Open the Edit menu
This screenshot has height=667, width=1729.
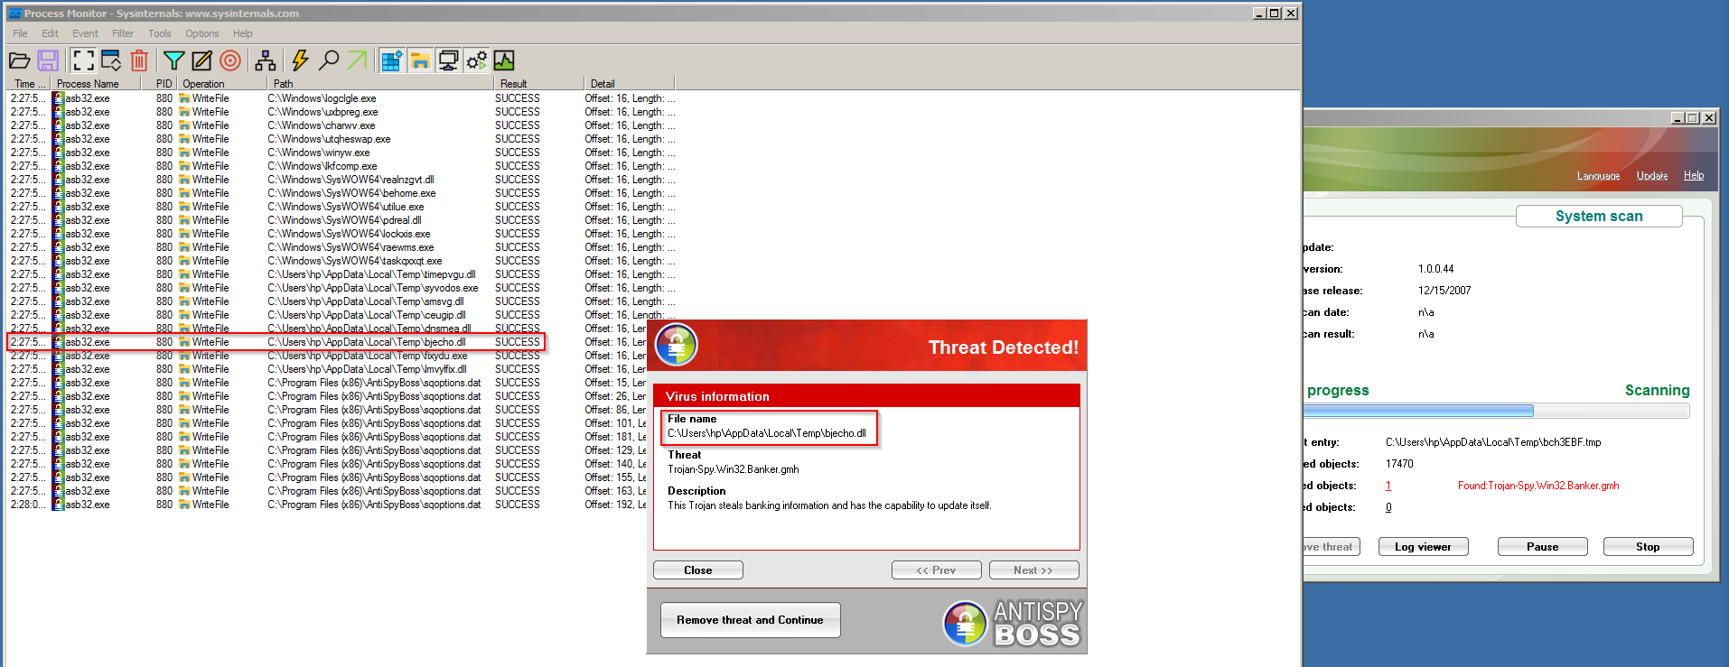(x=50, y=33)
